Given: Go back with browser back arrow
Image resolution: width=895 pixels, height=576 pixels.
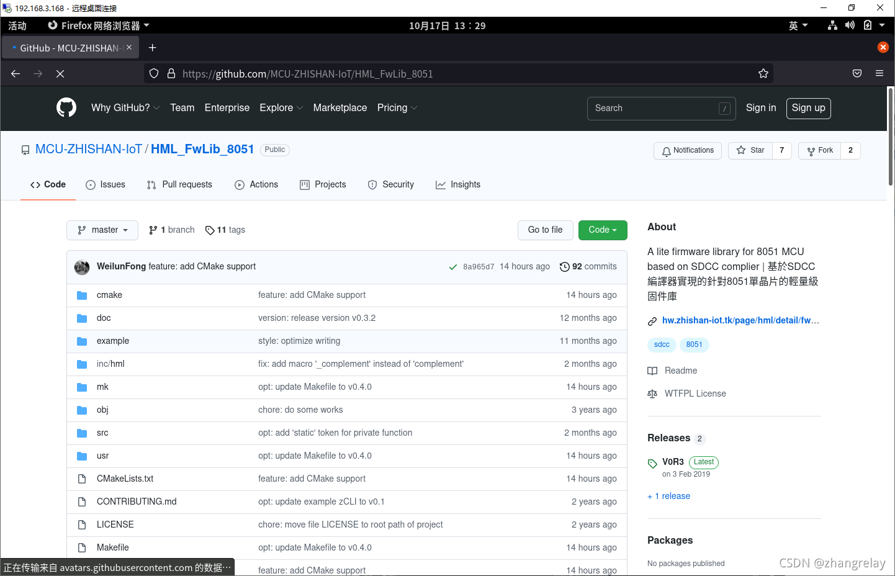Looking at the screenshot, I should click(x=16, y=73).
